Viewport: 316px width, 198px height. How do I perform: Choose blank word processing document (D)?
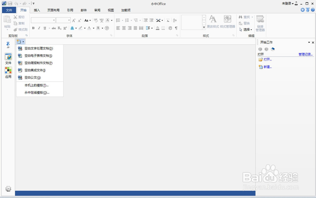point(40,48)
